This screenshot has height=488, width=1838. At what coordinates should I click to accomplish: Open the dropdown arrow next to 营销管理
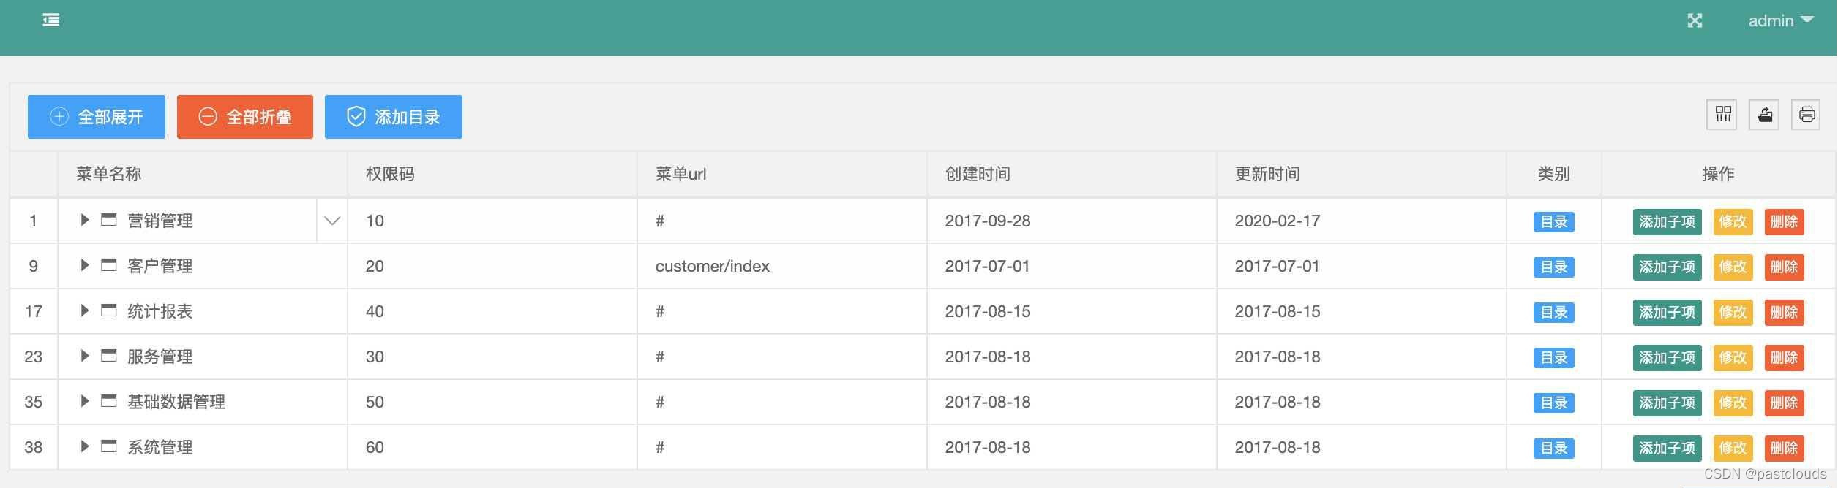333,220
